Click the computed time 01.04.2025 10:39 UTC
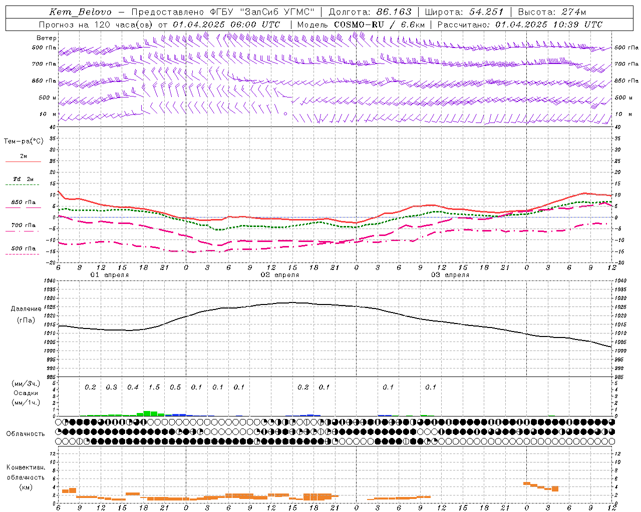641x512 pixels. [549, 24]
